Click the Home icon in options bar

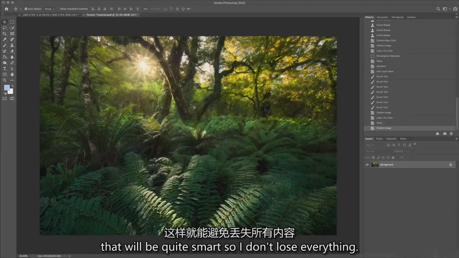click(6, 9)
